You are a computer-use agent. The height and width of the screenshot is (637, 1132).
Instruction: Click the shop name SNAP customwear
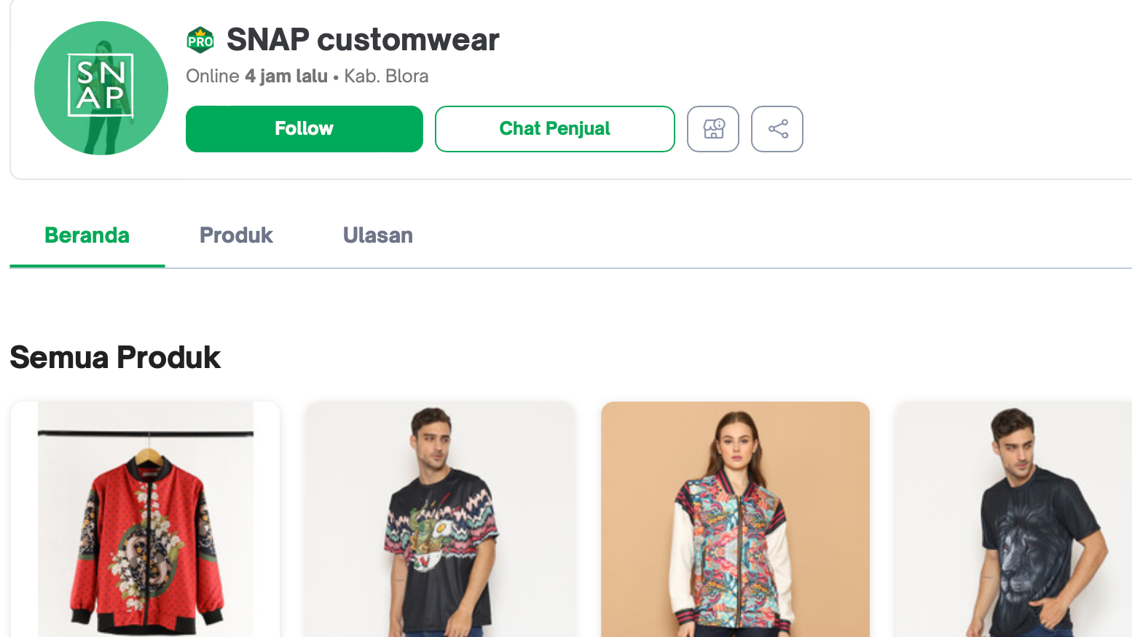[362, 40]
